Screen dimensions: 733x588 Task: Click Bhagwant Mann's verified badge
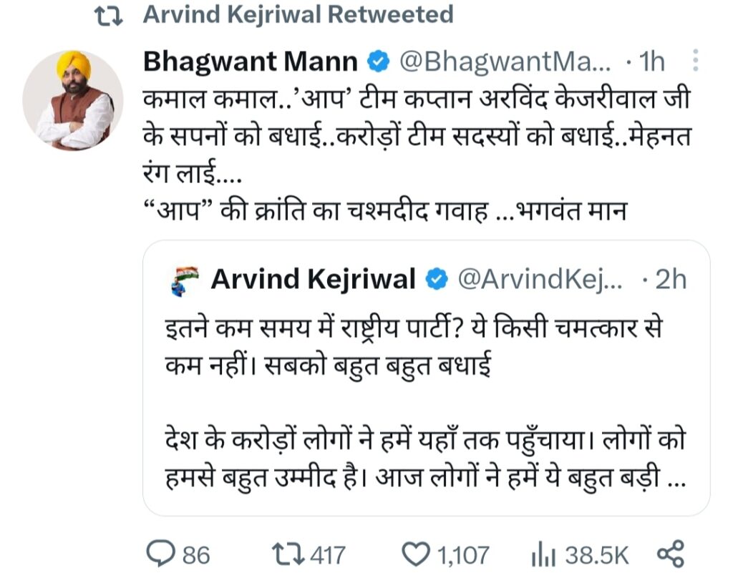point(377,63)
